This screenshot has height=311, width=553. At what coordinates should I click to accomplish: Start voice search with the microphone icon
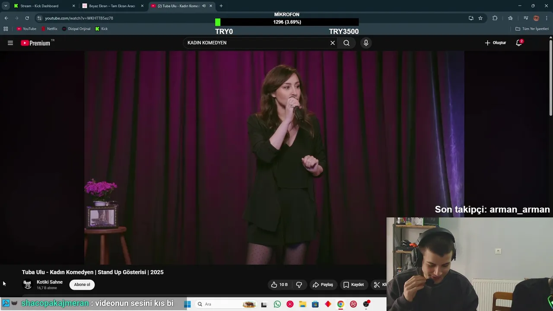pyautogui.click(x=366, y=43)
